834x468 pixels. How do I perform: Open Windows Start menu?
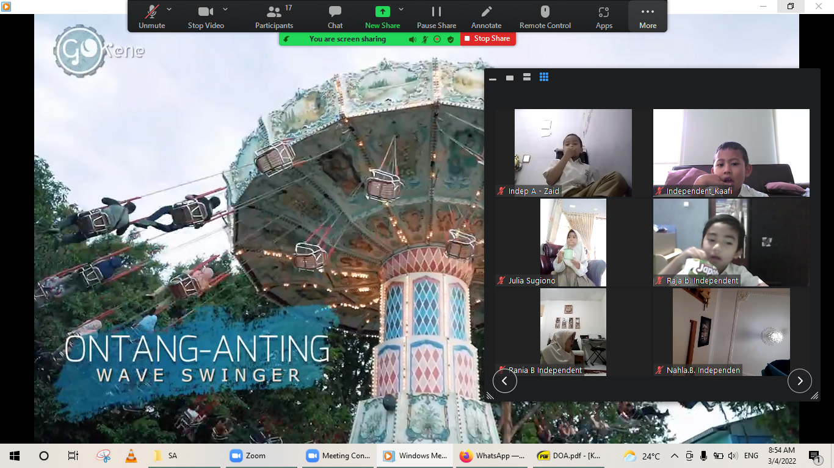15,456
